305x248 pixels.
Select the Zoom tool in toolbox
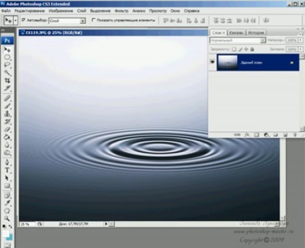tap(8, 219)
